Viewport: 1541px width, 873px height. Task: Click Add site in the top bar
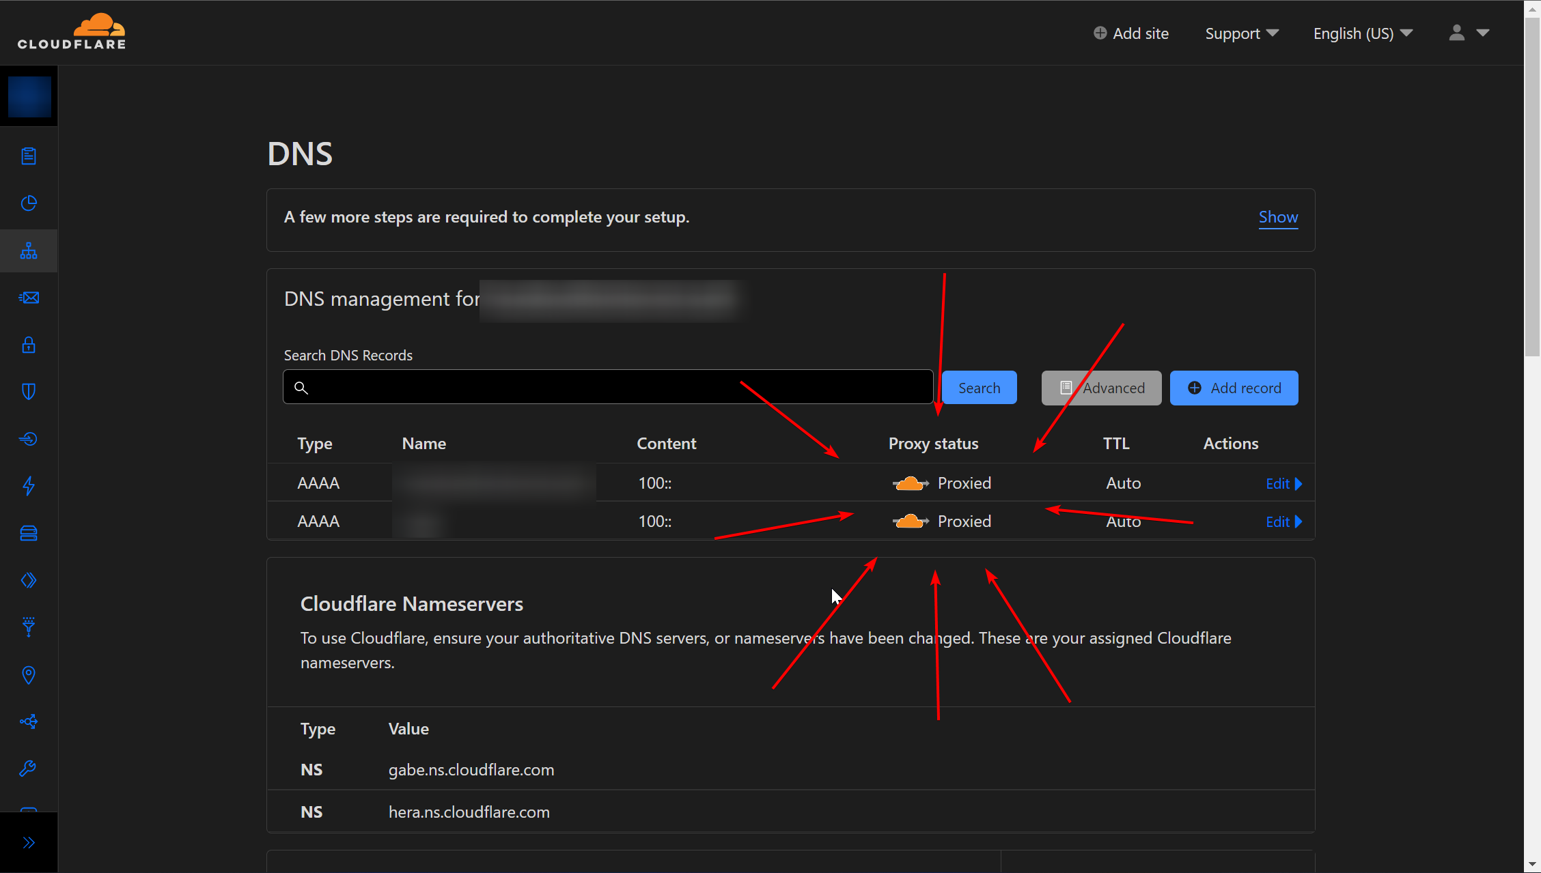tap(1130, 33)
